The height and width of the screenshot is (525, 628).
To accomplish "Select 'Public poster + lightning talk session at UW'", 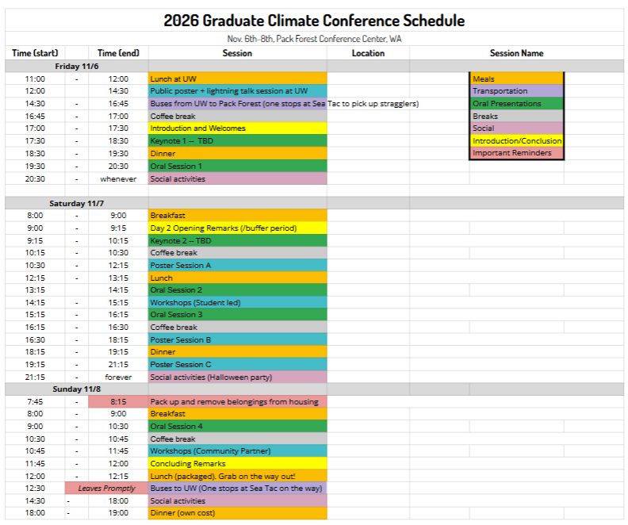I will click(238, 91).
